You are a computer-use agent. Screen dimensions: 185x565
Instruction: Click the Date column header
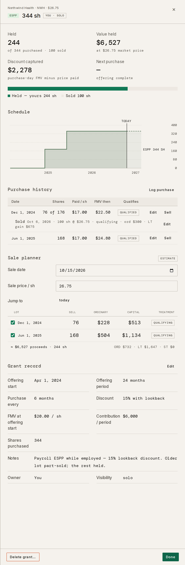pyautogui.click(x=15, y=202)
